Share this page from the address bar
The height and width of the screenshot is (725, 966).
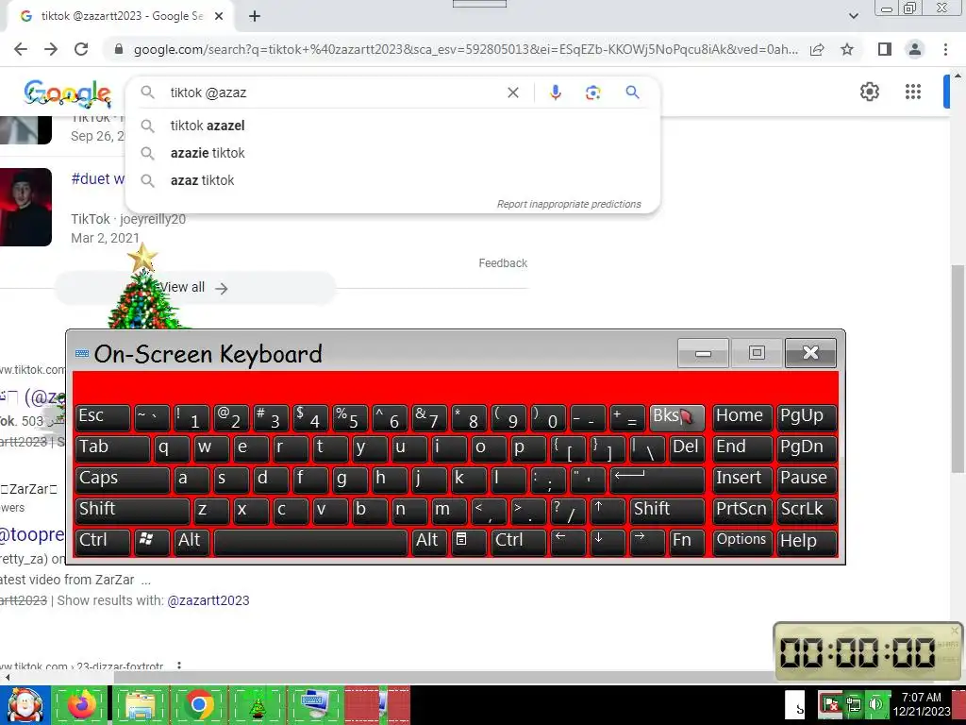817,49
